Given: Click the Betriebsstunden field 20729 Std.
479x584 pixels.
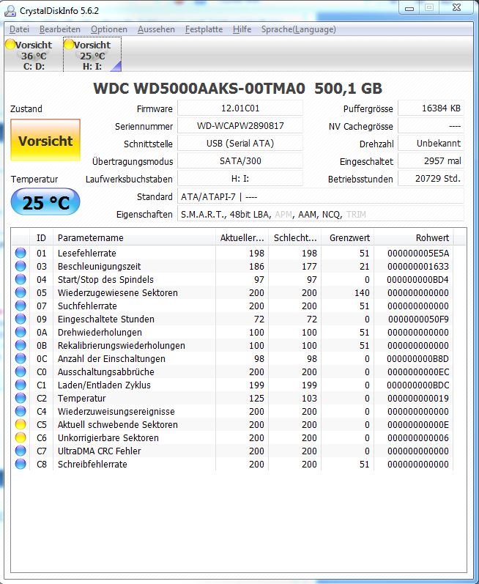Looking at the screenshot, I should tap(431, 178).
